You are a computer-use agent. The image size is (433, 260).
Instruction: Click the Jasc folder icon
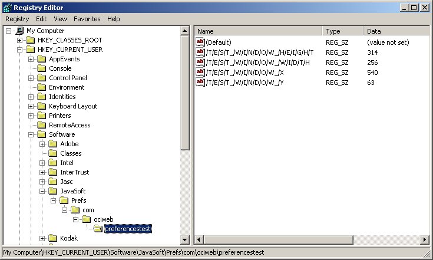pos(53,182)
